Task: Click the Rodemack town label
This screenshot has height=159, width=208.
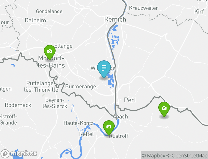Action: (18, 105)
